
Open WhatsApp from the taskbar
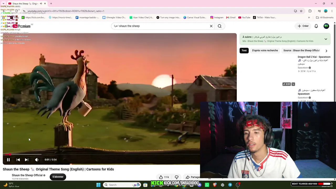point(207,185)
